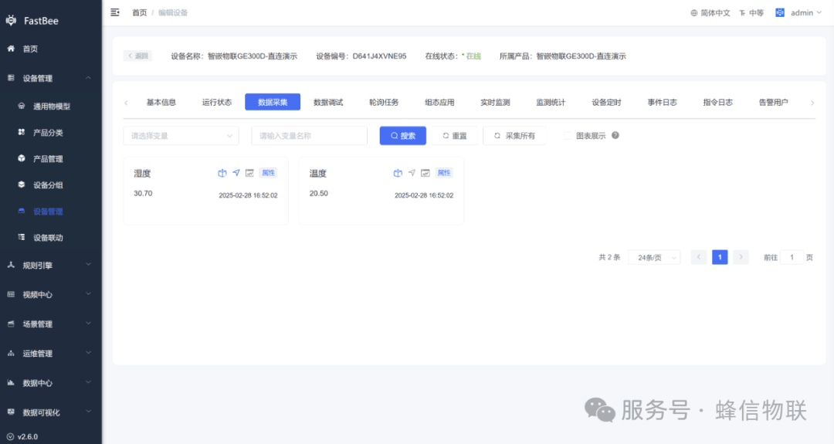834x444 pixels.
Task: Collapse sidebar with the hamburger icon
Action: pos(115,12)
